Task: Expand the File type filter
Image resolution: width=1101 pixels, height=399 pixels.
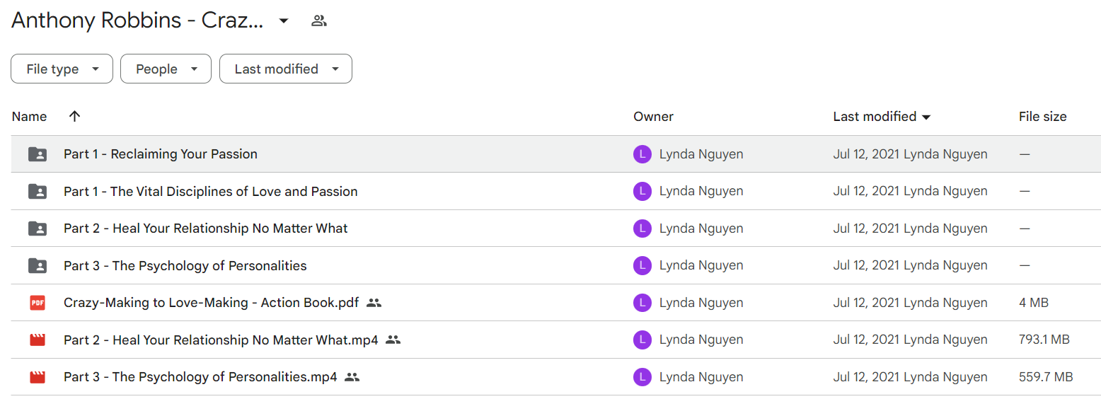Action: (62, 69)
